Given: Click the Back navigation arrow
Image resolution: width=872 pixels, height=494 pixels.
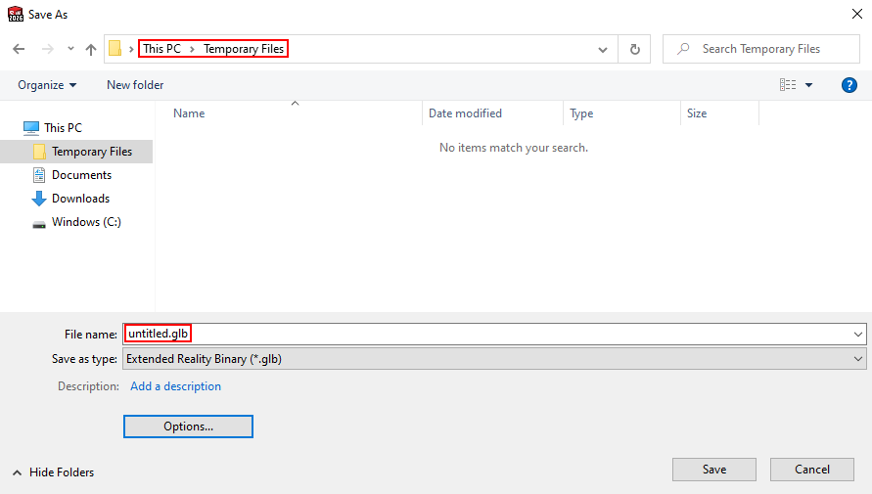Looking at the screenshot, I should 19,49.
